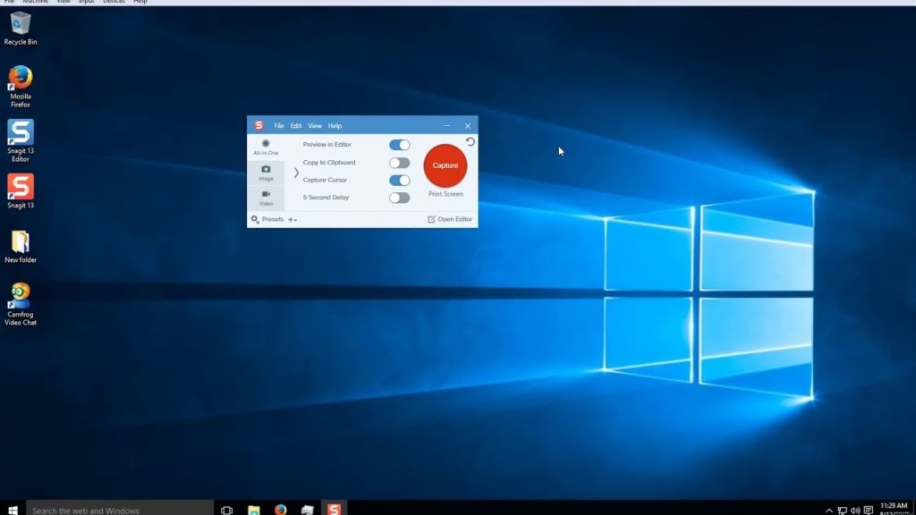Click the reset settings arrow icon
The image size is (916, 515).
pyautogui.click(x=471, y=142)
